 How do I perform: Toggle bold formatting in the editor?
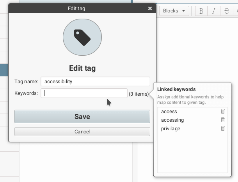point(201,11)
